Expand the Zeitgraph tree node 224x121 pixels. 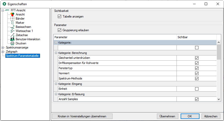(x=3, y=52)
